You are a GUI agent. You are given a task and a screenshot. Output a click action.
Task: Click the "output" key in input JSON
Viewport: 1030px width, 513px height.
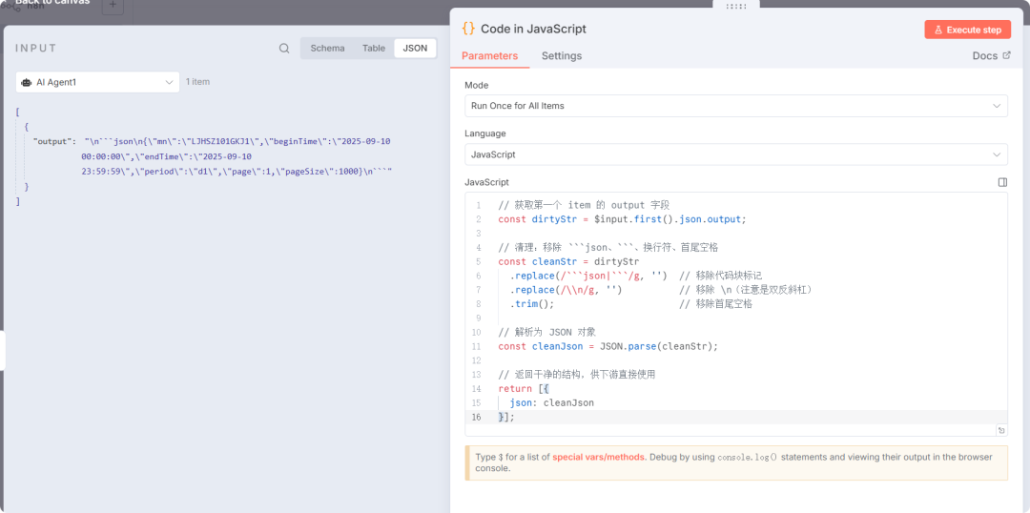click(53, 140)
